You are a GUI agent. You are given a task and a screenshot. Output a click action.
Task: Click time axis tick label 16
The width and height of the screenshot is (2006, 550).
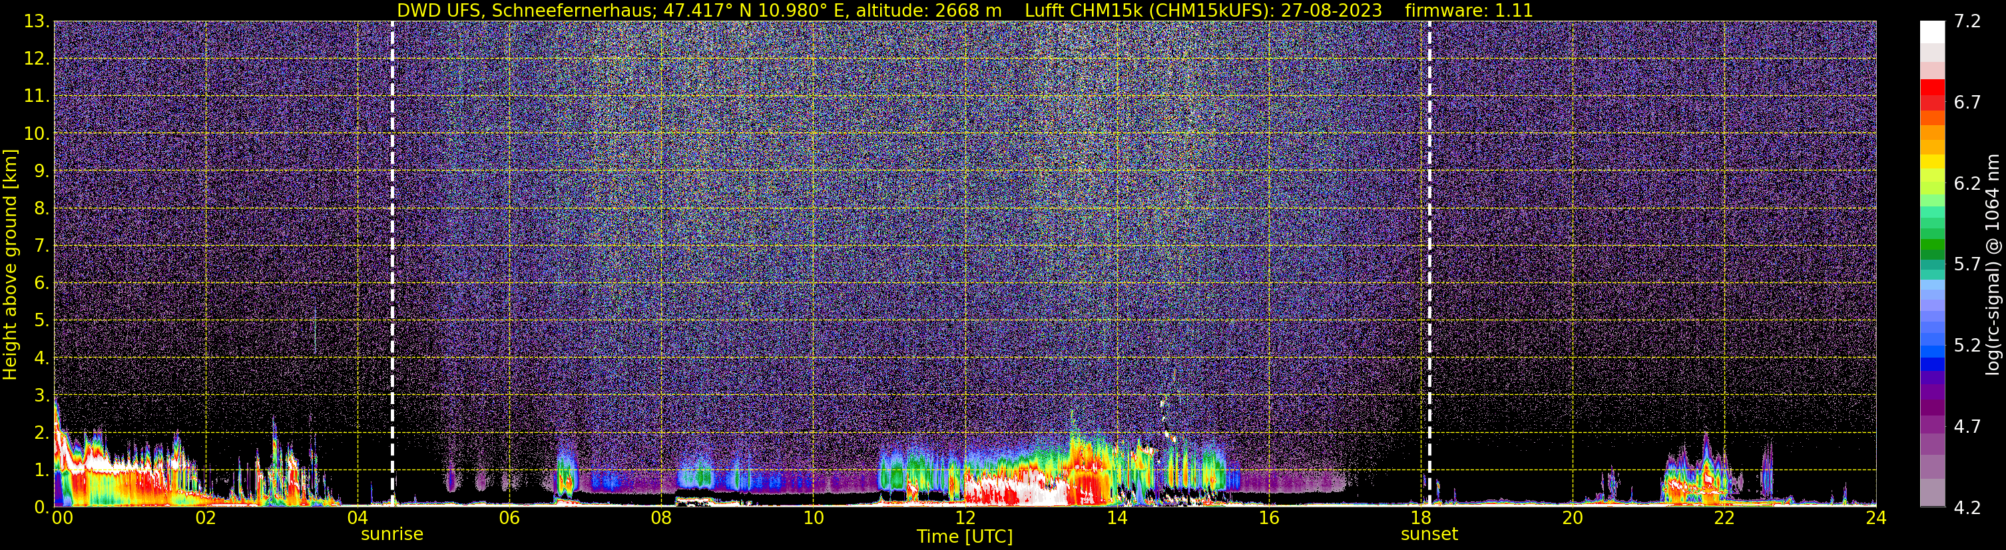point(1268,518)
